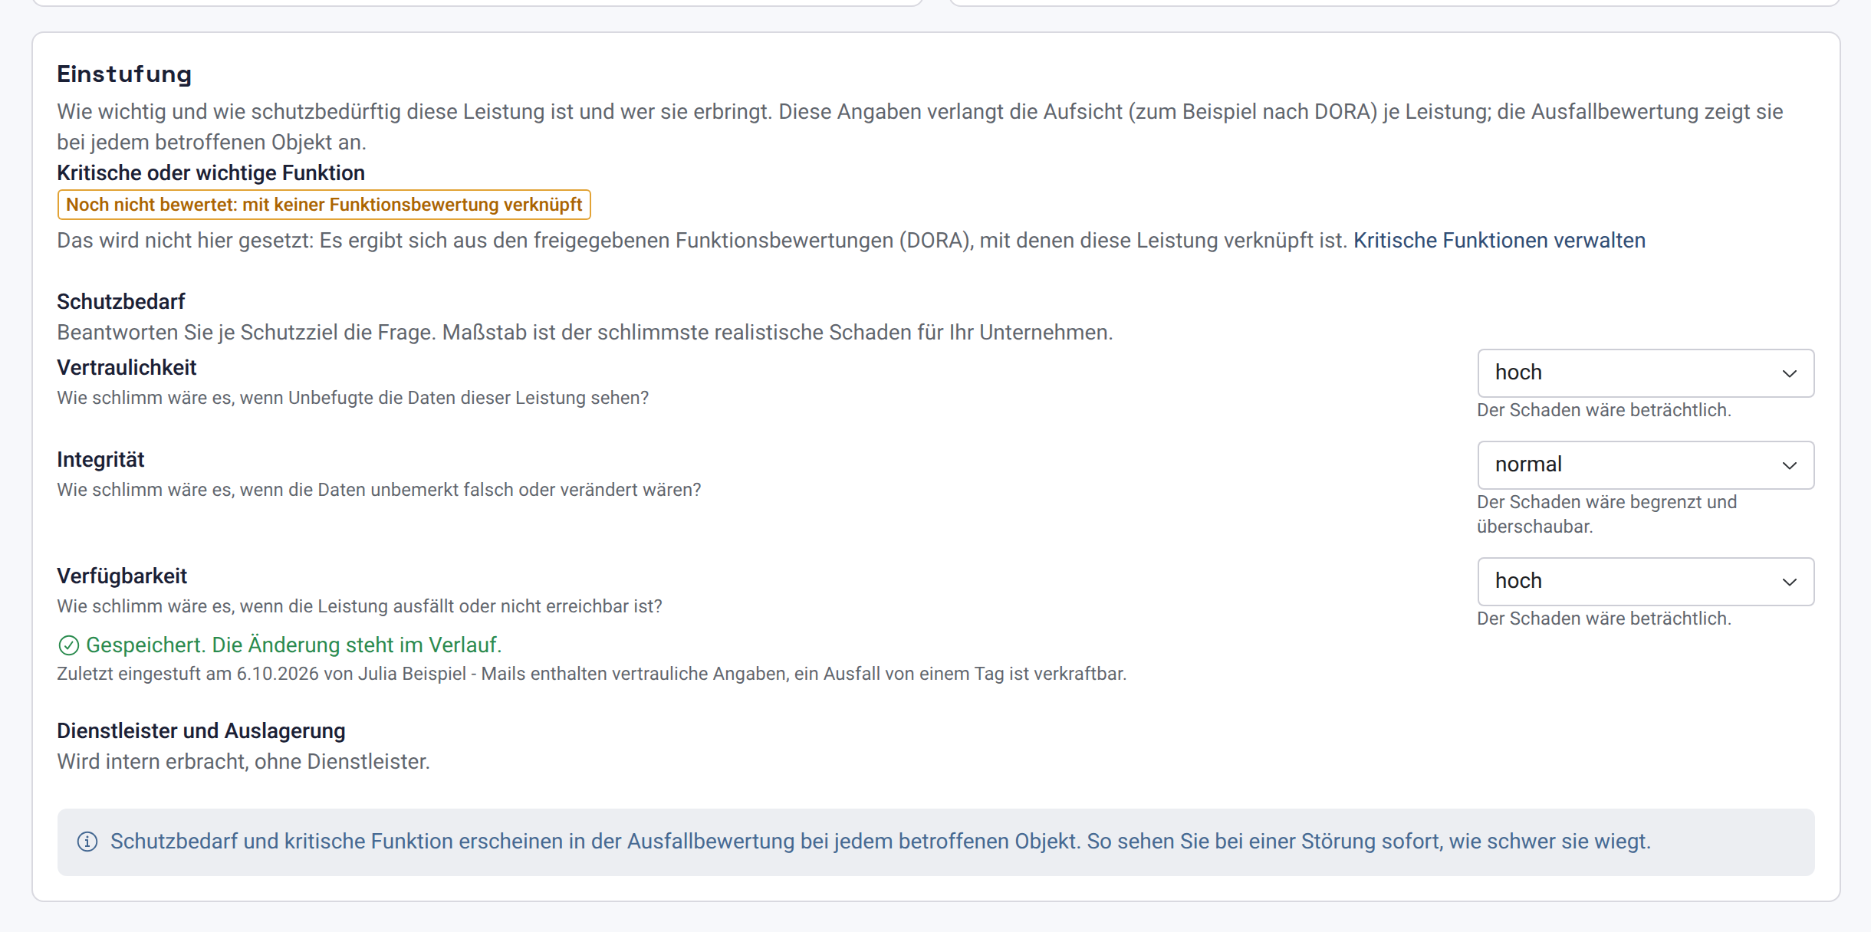This screenshot has width=1871, height=932.
Task: Click the Schutzbedarf heading
Action: pyautogui.click(x=121, y=302)
